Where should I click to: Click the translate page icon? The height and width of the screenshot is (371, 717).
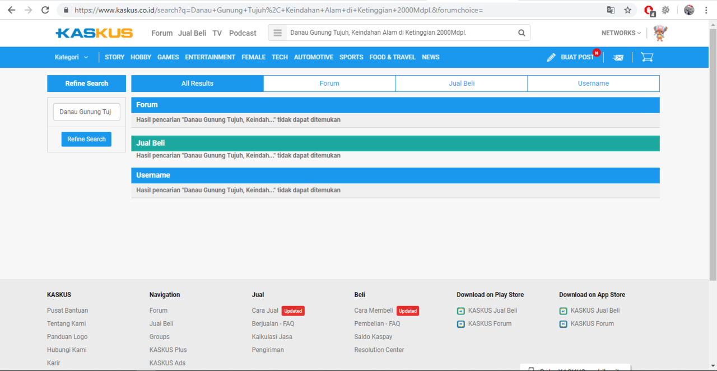point(611,10)
